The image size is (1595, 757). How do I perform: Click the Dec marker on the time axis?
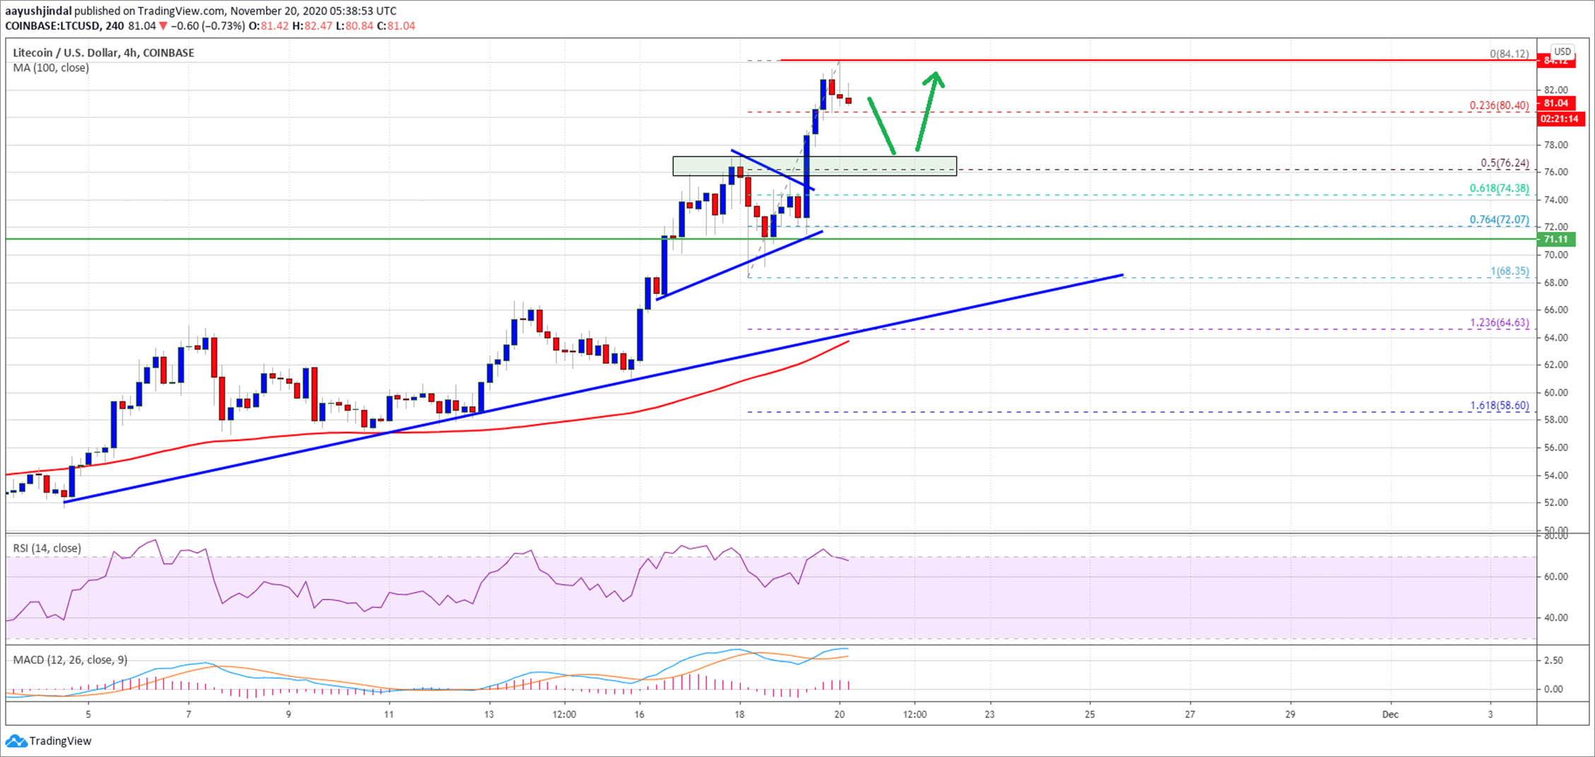coord(1390,714)
